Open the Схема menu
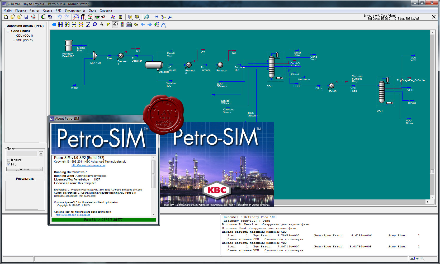The height and width of the screenshot is (264, 440). tap(48, 11)
